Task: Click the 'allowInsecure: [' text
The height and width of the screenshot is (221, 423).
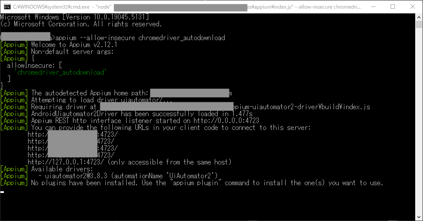Action: [x=35, y=66]
